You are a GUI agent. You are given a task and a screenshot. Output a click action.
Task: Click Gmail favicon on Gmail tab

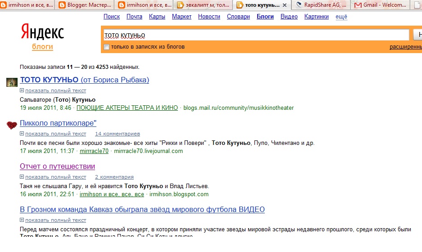tap(358, 5)
